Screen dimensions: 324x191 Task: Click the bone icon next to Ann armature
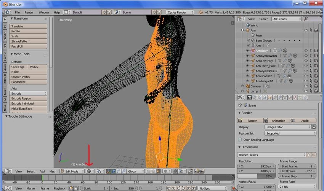pos(268,45)
